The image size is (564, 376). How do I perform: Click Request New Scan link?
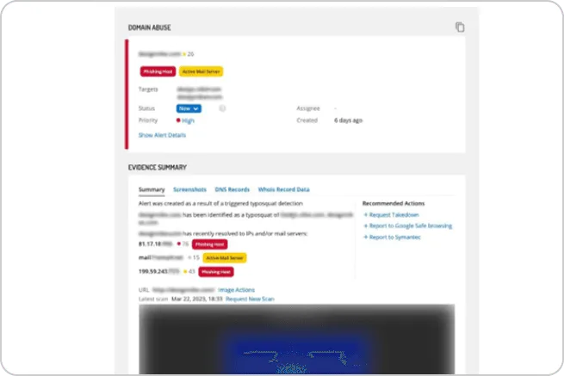(x=250, y=299)
